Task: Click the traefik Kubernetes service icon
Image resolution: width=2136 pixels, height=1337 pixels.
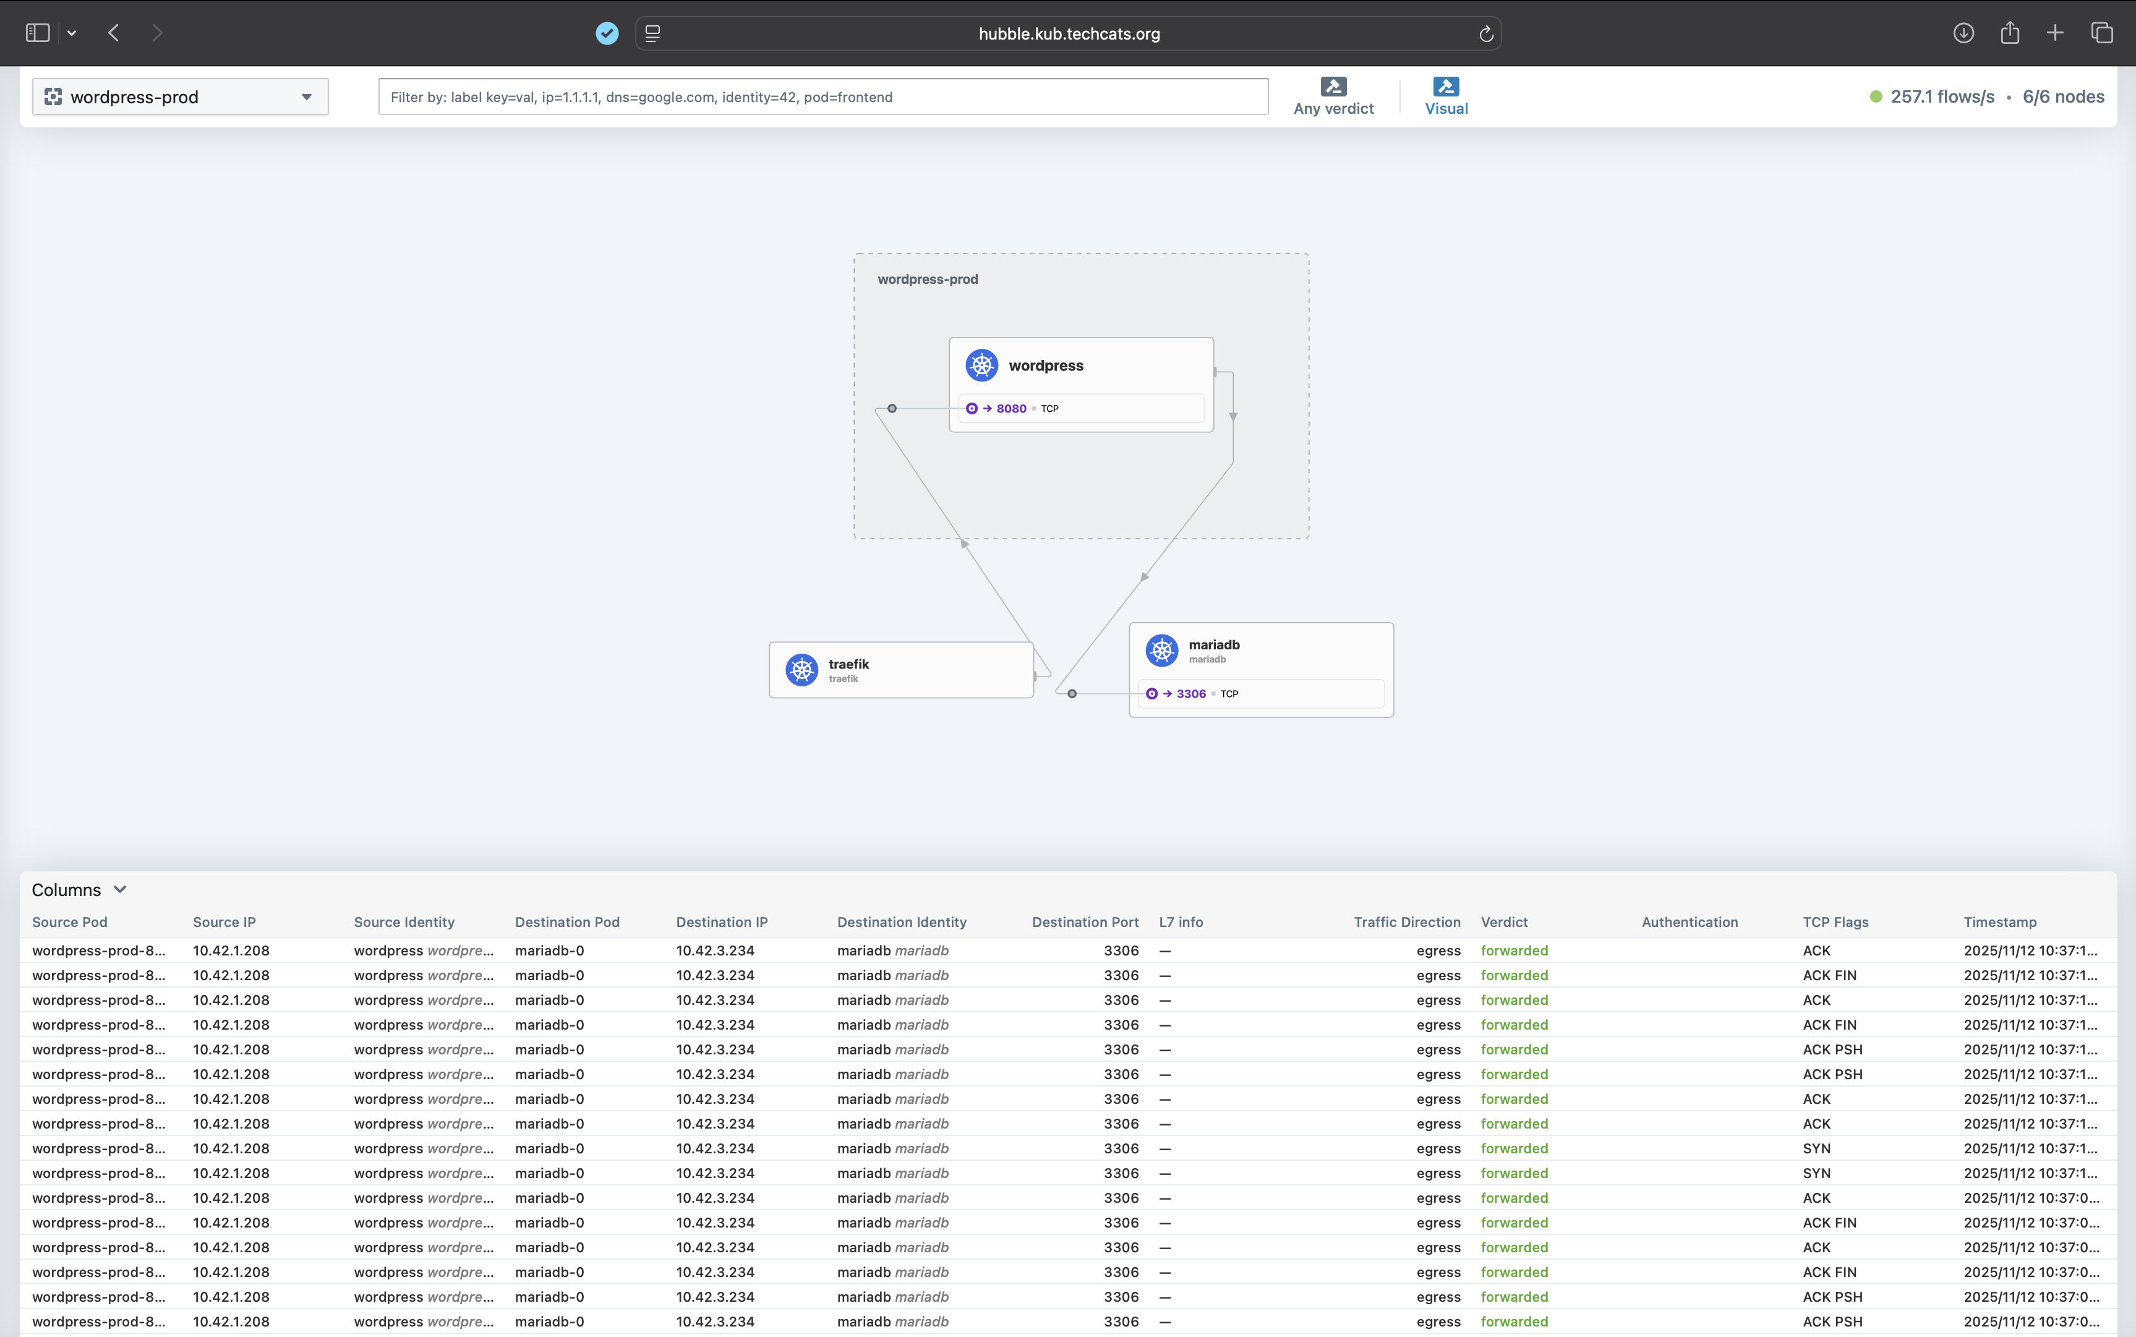Action: point(801,669)
